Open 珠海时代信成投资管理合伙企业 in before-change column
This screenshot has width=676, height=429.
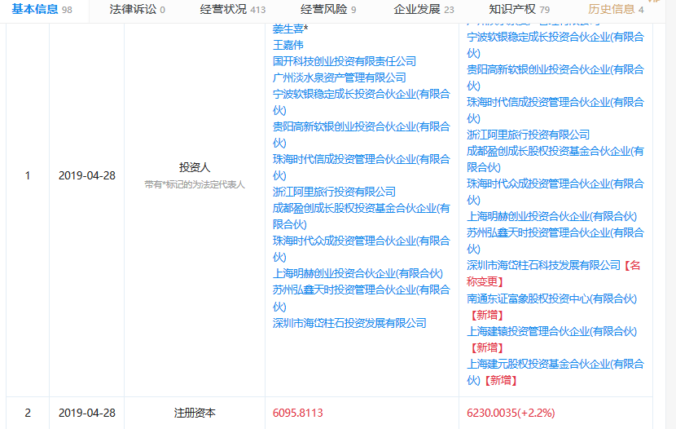(362, 167)
